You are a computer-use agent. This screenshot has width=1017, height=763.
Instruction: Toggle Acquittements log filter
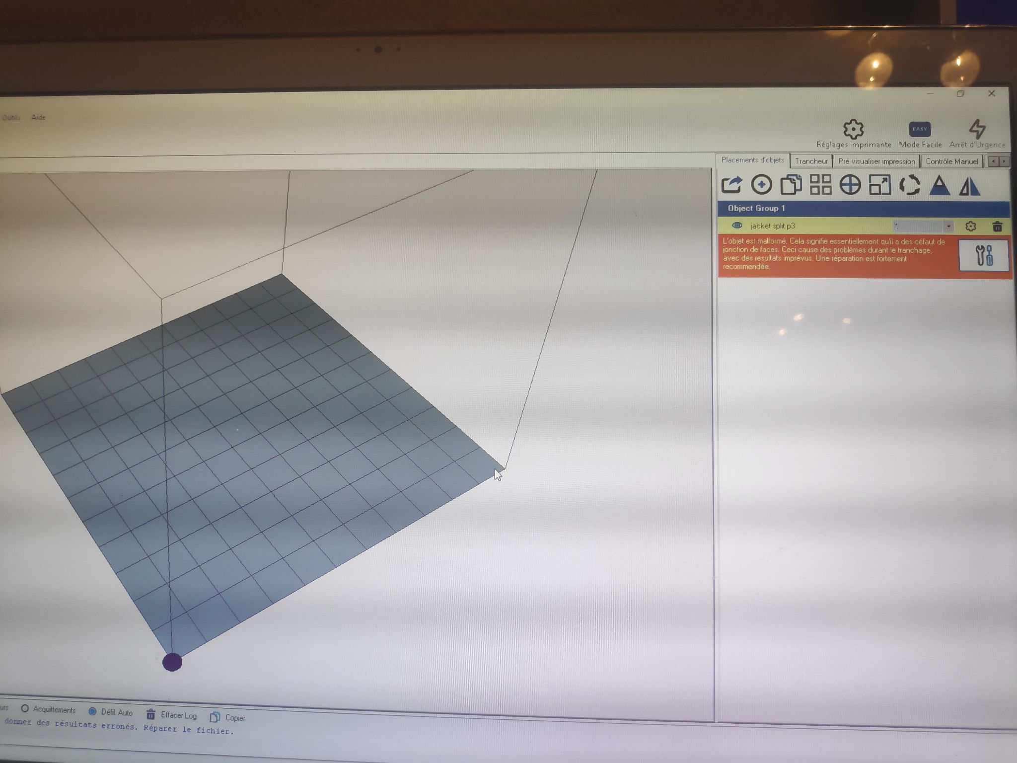pyautogui.click(x=48, y=709)
